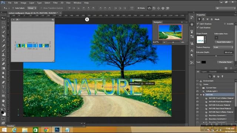237x133 pixels.
Task: Open the Window menu
Action: 77,3
